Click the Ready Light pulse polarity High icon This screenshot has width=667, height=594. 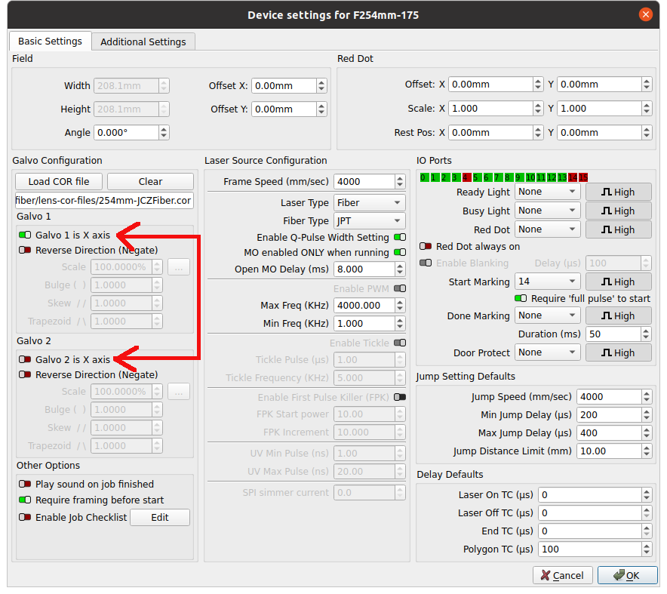(618, 192)
